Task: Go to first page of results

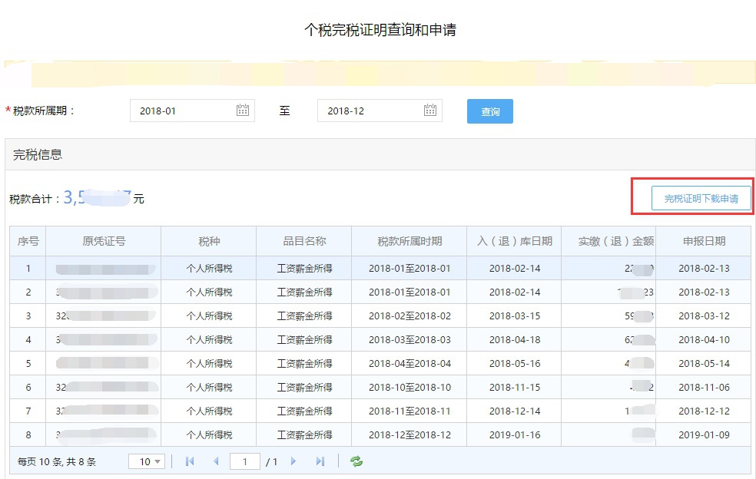Action: click(x=190, y=461)
